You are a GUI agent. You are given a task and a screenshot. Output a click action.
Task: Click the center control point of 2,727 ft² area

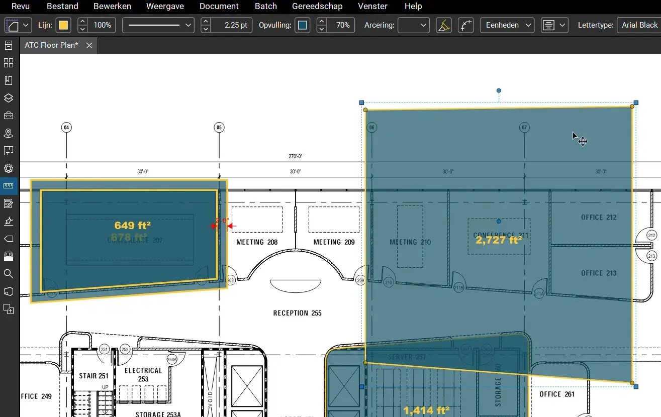(x=499, y=221)
